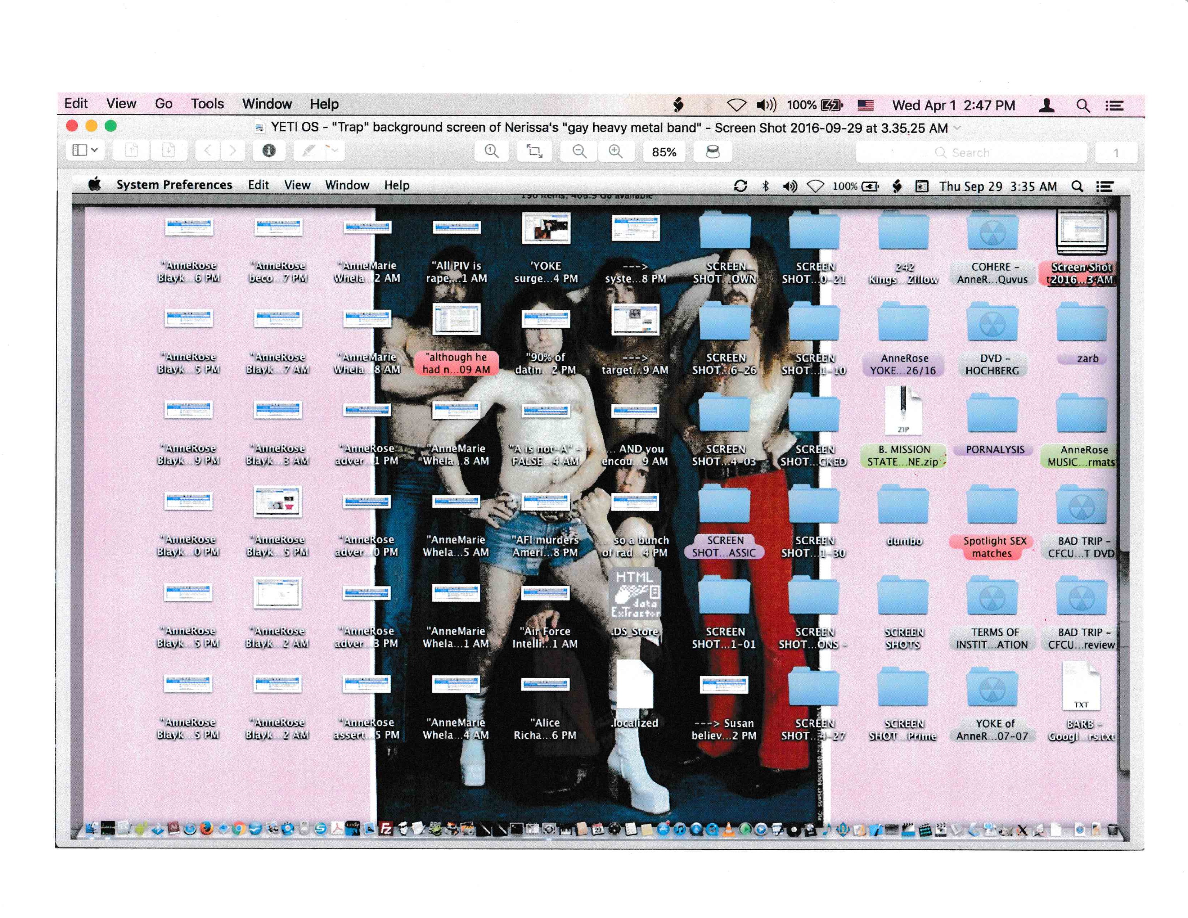Click the page number field showing 1
The height and width of the screenshot is (918, 1188).
[1116, 153]
